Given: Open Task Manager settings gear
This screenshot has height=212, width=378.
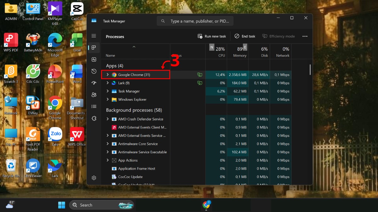Looking at the screenshot, I should pos(94,178).
